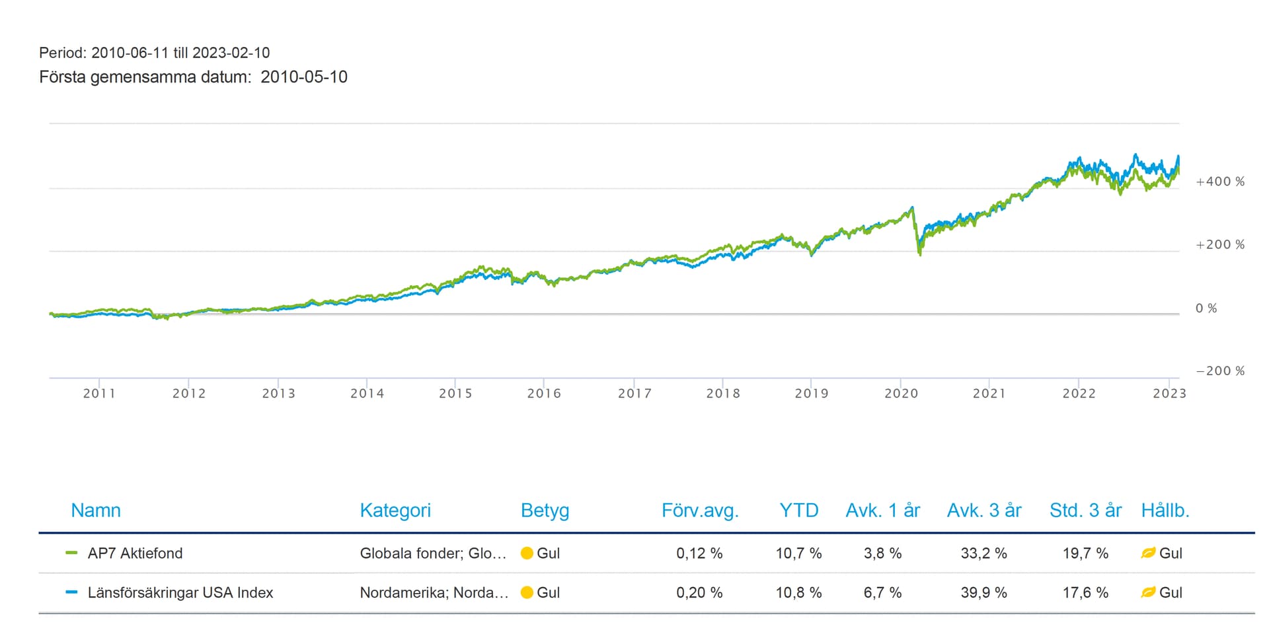Image resolution: width=1269 pixels, height=628 pixels.
Task: Click the 2020 label on the time axis
Action: coord(901,394)
